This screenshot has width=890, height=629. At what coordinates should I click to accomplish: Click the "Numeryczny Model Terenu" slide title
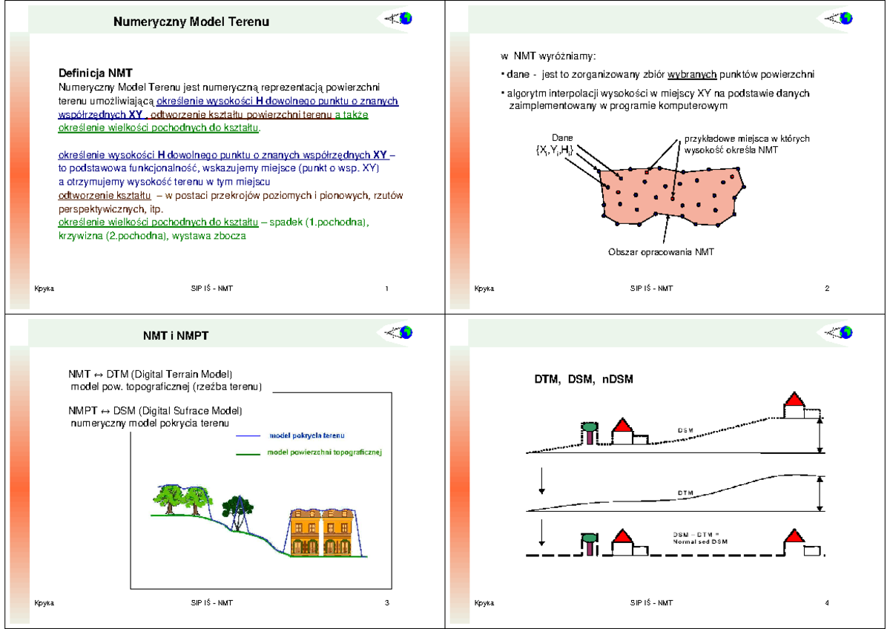(191, 22)
